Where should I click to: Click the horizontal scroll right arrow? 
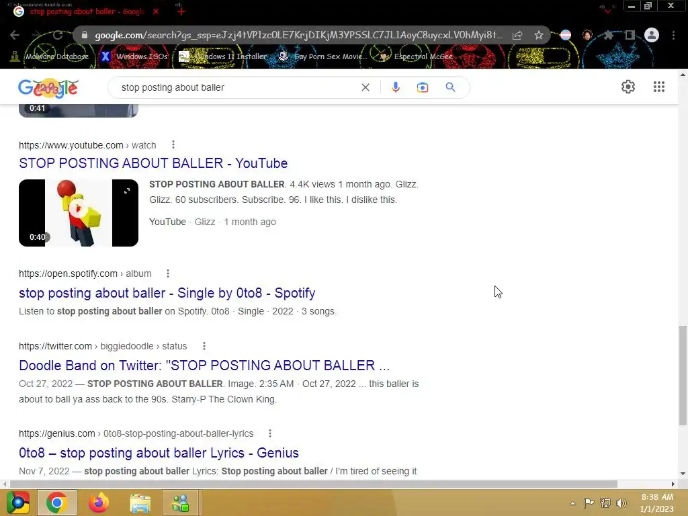(x=673, y=484)
